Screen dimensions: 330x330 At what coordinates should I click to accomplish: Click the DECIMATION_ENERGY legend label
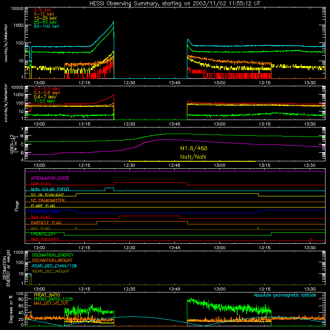coord(53,255)
